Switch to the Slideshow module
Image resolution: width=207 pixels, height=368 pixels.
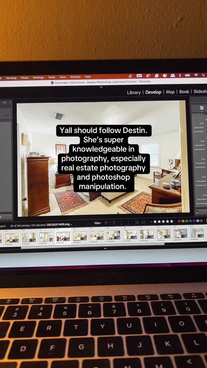pyautogui.click(x=200, y=92)
